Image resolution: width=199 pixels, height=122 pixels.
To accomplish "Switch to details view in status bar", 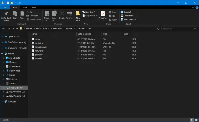I will pos(192,120).
